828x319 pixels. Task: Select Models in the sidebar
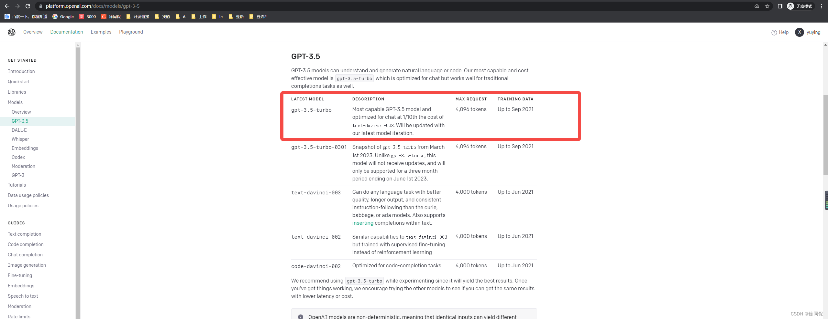click(15, 102)
